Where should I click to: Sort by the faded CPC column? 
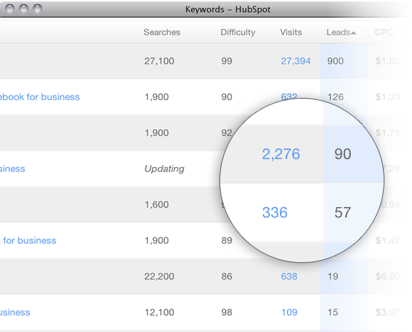384,32
